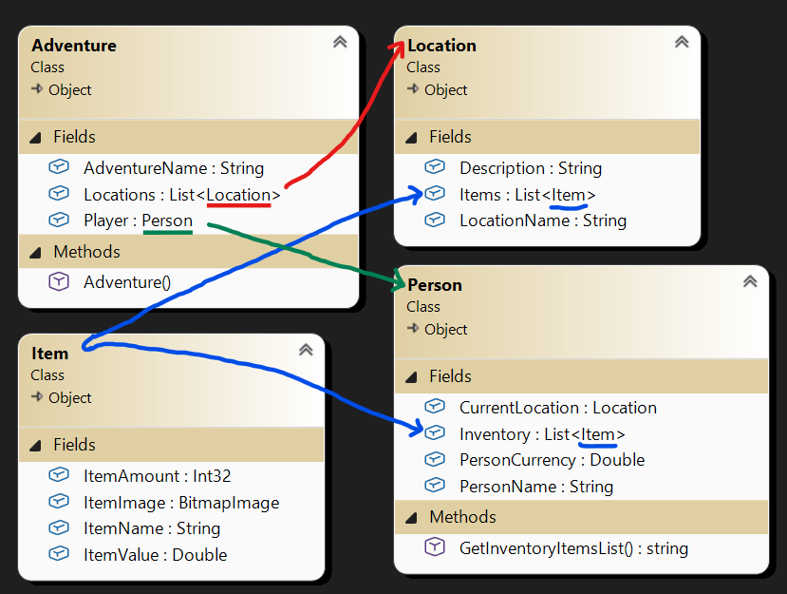This screenshot has width=787, height=594.
Task: Select the Location class title
Action: tap(441, 46)
